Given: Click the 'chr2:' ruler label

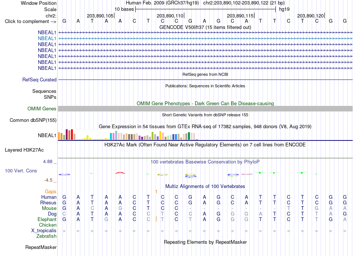Looking at the screenshot, I should tap(51, 16).
